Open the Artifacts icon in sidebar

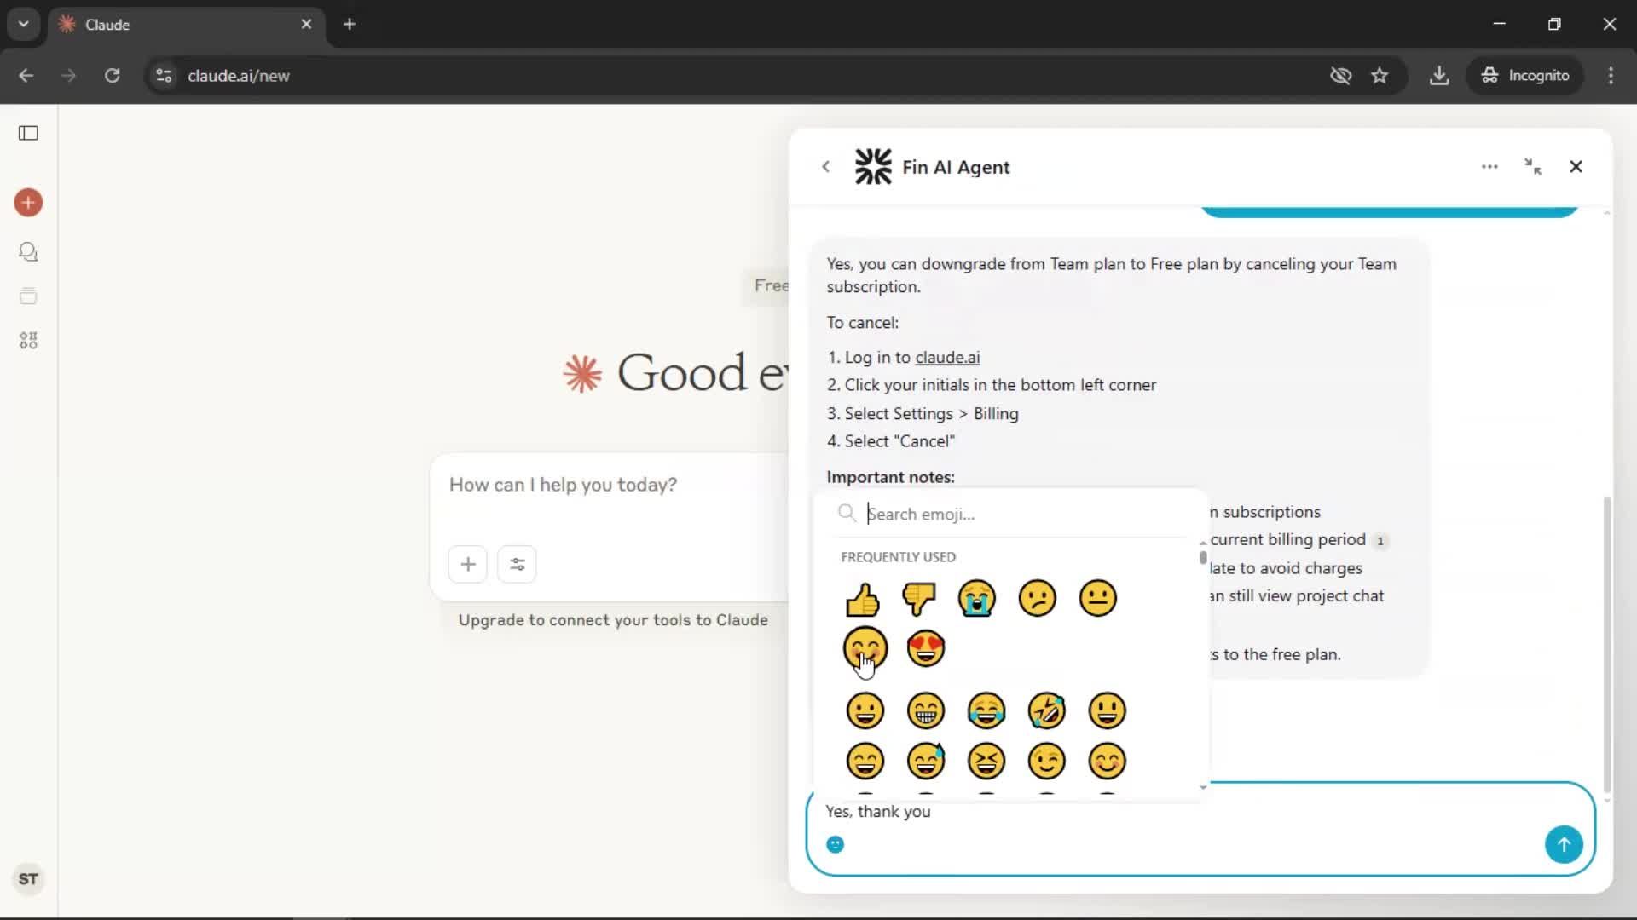click(x=28, y=341)
